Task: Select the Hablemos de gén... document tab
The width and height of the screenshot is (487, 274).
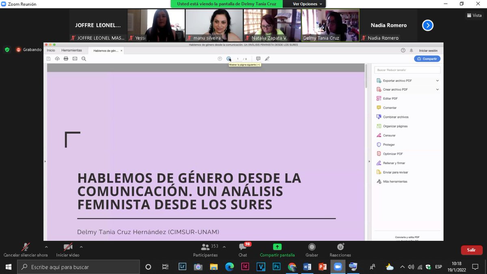Action: pyautogui.click(x=106, y=51)
